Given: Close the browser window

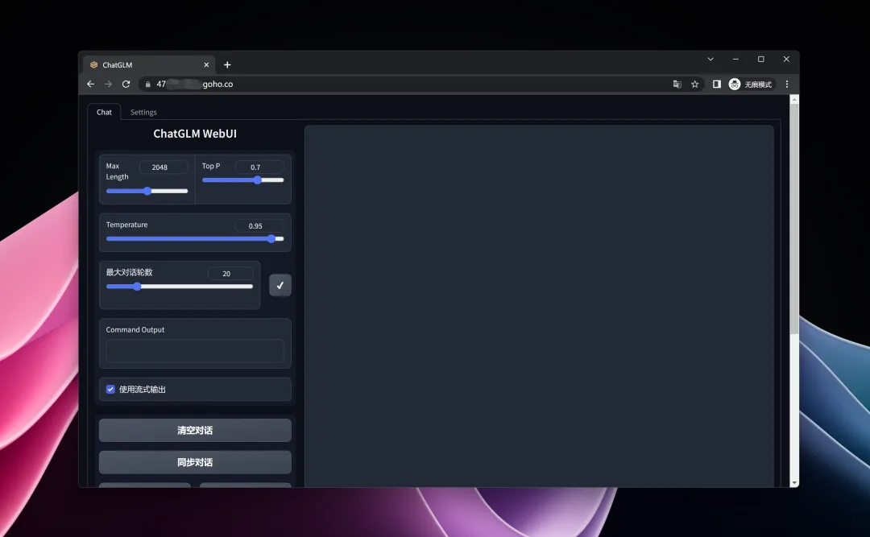Looking at the screenshot, I should 786,60.
